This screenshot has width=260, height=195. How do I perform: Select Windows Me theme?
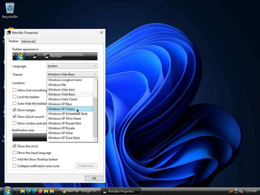tap(70, 85)
